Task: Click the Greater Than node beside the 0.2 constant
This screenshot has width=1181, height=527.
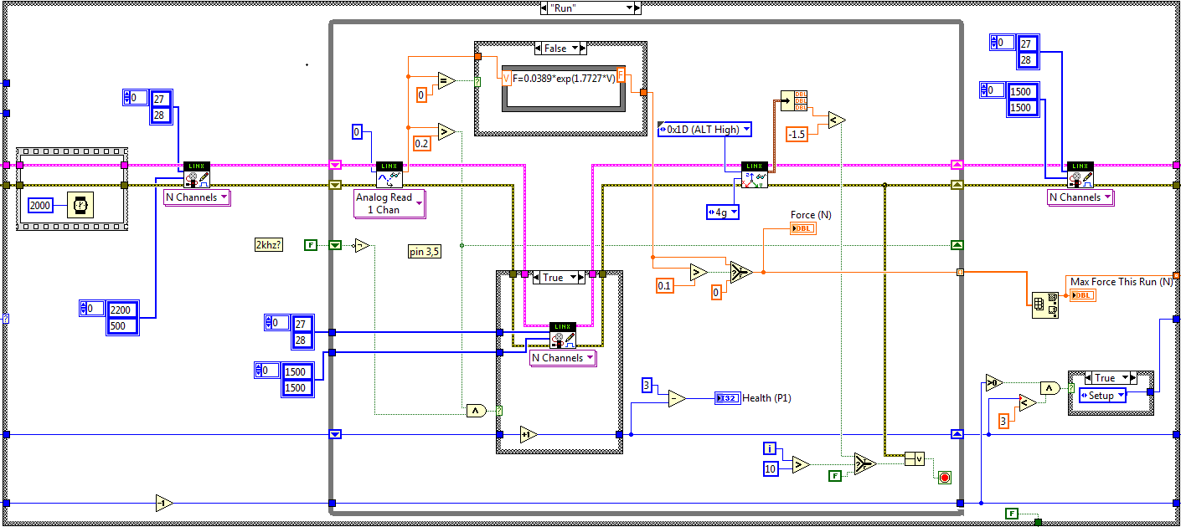Action: pyautogui.click(x=446, y=130)
